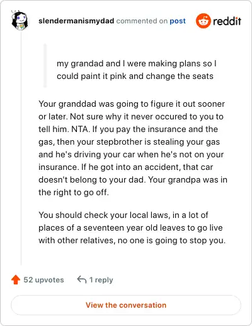
Task: Click the sentence 'Your grandpa was in the right'
Action: pos(133,186)
